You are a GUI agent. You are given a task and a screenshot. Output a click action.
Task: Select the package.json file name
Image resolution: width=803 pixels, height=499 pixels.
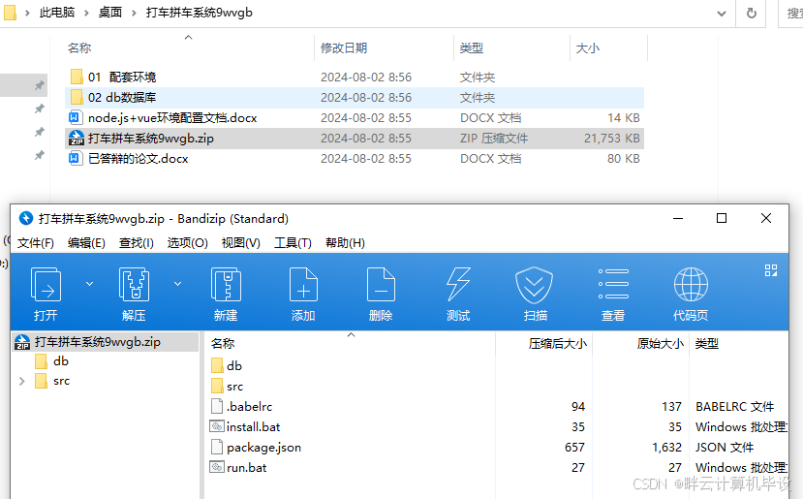263,448
